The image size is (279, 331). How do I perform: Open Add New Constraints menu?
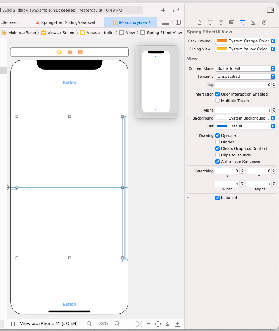click(x=158, y=324)
